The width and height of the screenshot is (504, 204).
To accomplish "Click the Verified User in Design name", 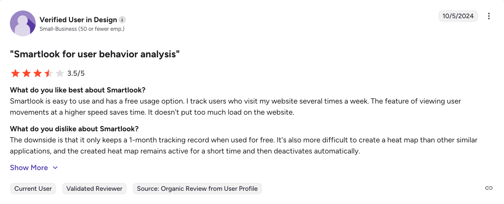I will 78,20.
